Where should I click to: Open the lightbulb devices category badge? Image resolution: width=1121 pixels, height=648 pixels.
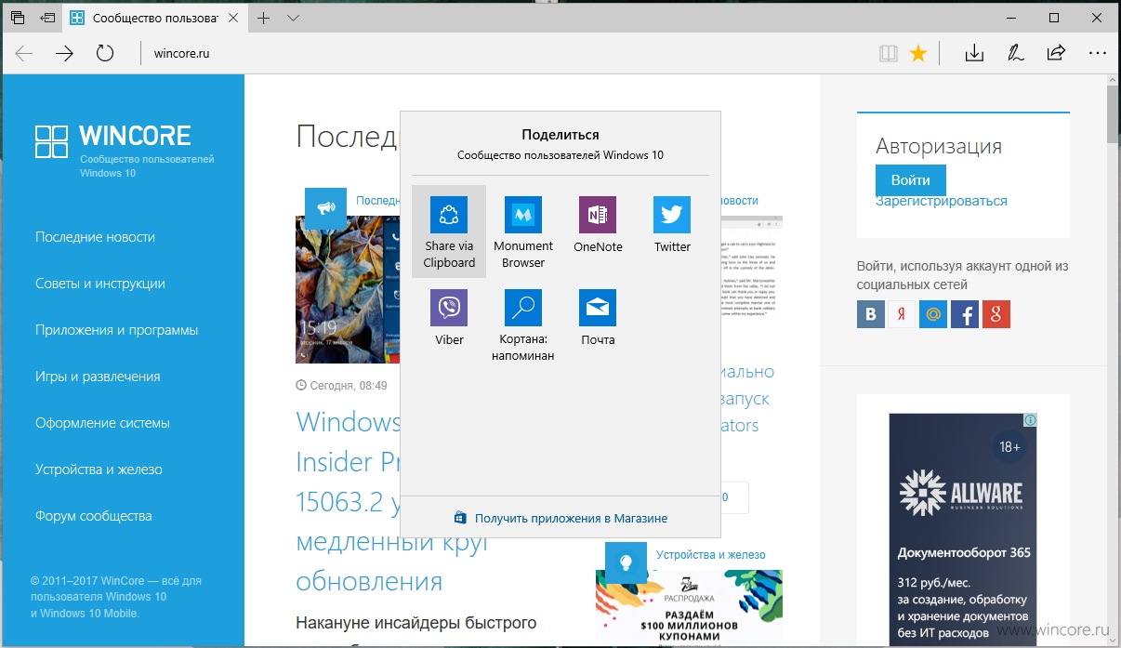(x=626, y=562)
